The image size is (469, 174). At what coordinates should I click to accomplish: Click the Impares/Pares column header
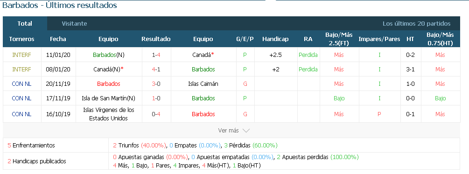[x=379, y=39]
